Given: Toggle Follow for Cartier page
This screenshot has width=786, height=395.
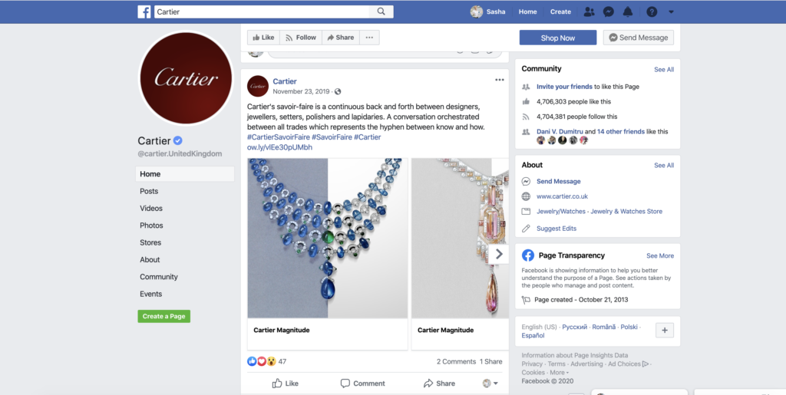Looking at the screenshot, I should pyautogui.click(x=301, y=38).
